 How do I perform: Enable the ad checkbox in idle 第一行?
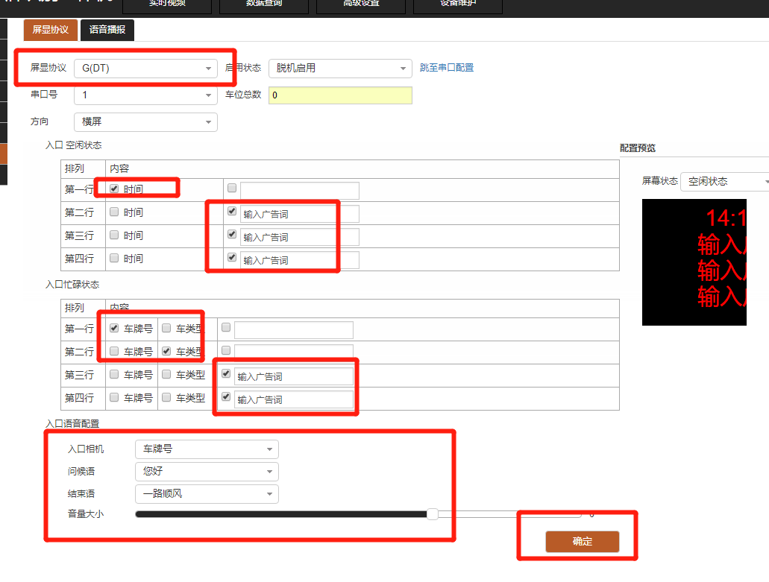click(x=232, y=188)
